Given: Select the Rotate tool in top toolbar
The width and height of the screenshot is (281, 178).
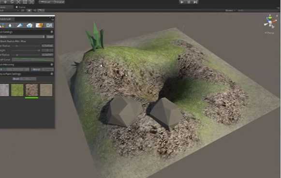Looking at the screenshot, I should click(12, 2).
